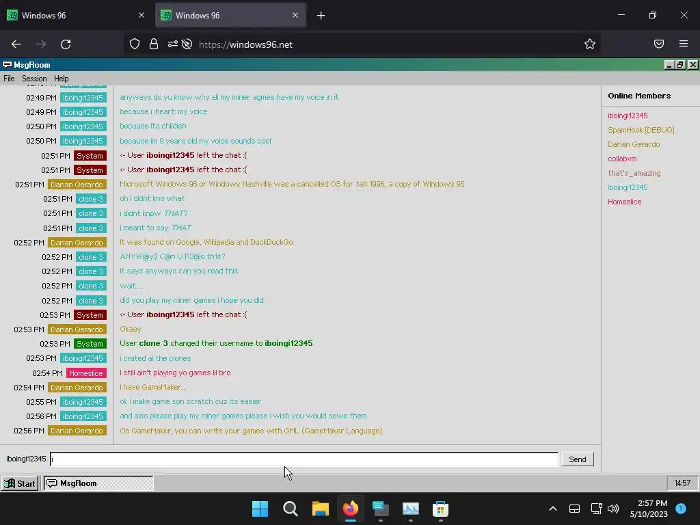This screenshot has width=700, height=525.
Task: Select collabvm in Online Members
Action: 622,159
